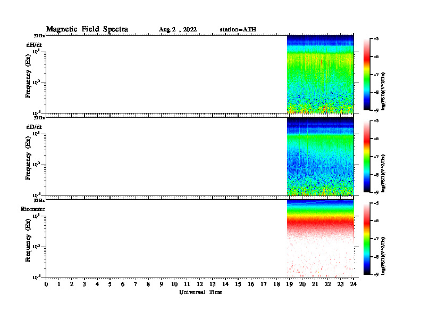Click the 10^0 frequency tick of dD/dt panel
The width and height of the screenshot is (421, 326).
coord(36,164)
